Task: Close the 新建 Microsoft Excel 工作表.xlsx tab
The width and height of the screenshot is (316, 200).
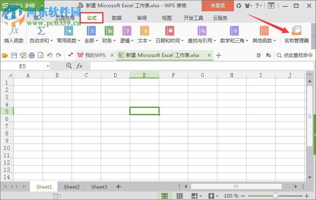Action: (209, 55)
